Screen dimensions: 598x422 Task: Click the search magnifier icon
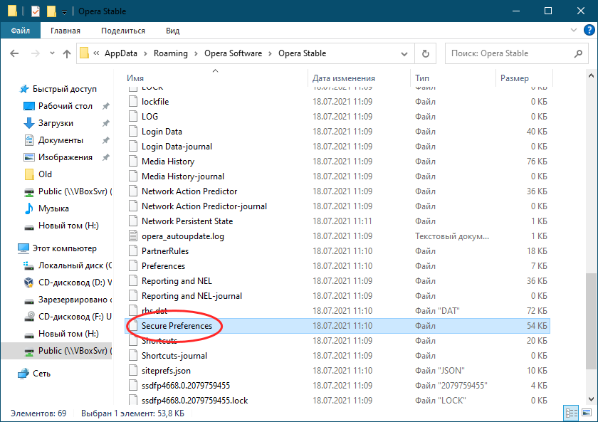[579, 54]
